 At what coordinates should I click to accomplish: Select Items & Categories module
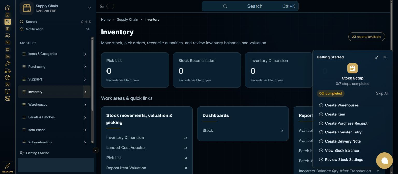click(51, 54)
